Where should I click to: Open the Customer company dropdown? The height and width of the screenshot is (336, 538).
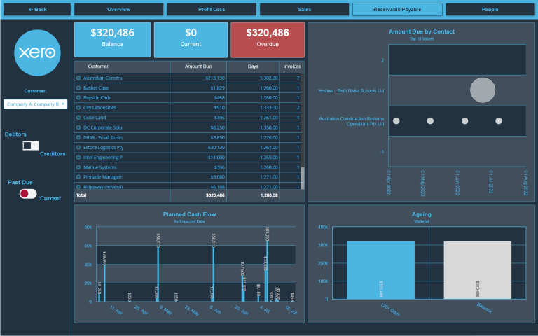36,104
